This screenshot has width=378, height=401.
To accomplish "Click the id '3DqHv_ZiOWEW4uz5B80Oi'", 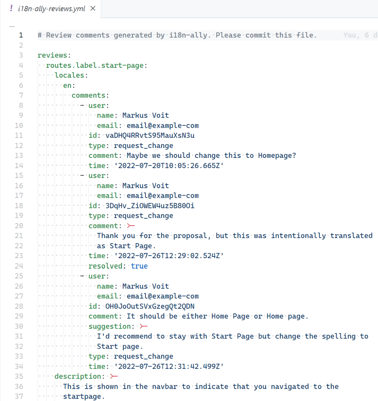I will [x=150, y=206].
